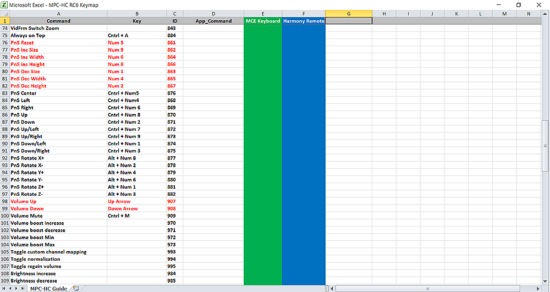Image resolution: width=550 pixels, height=292 pixels.
Task: Select the ID cell '907'
Action: 175,201
